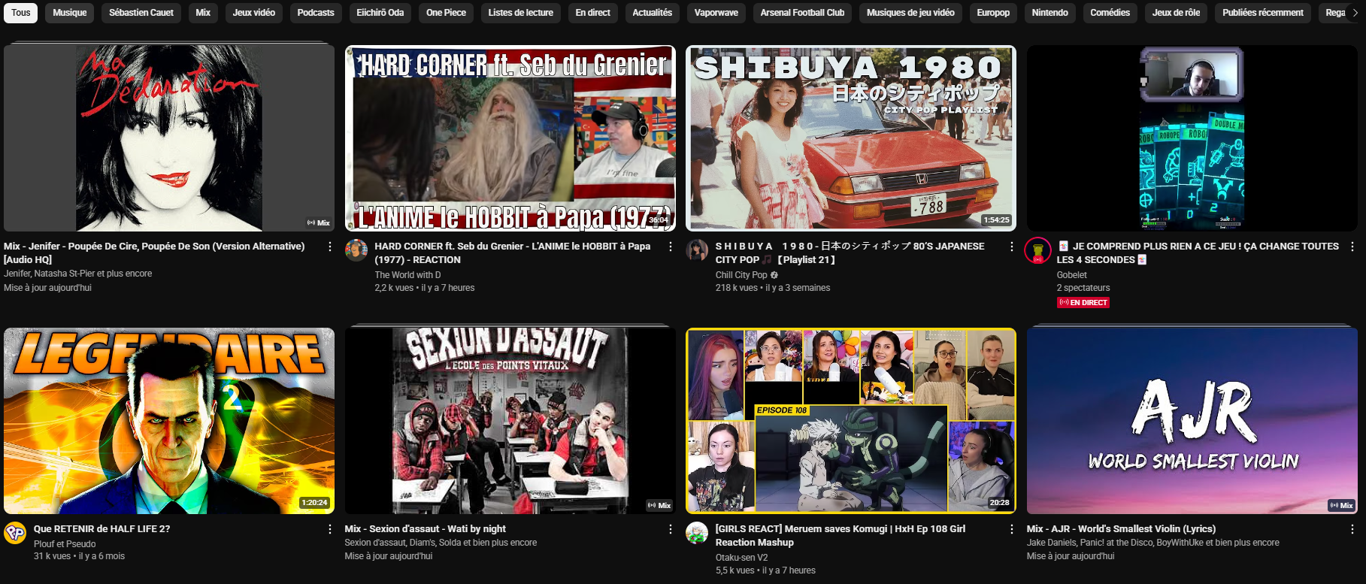This screenshot has height=584, width=1366.
Task: Click Chill City Pop channel avatar
Action: 697,250
